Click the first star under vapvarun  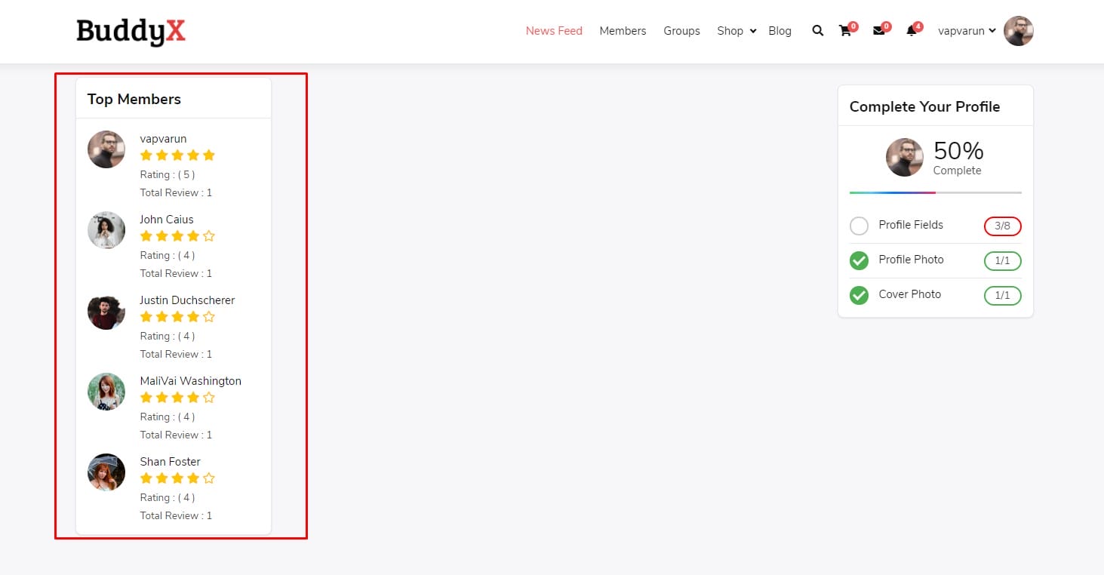(146, 155)
